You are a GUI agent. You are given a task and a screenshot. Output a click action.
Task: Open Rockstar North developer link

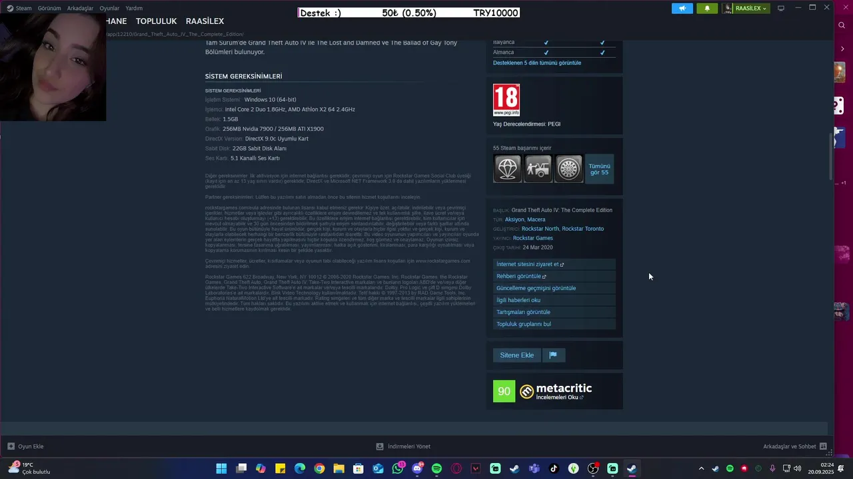(x=540, y=229)
